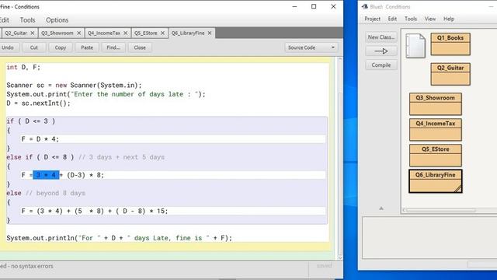Select the Q6_LibraryFine tab

(188, 33)
